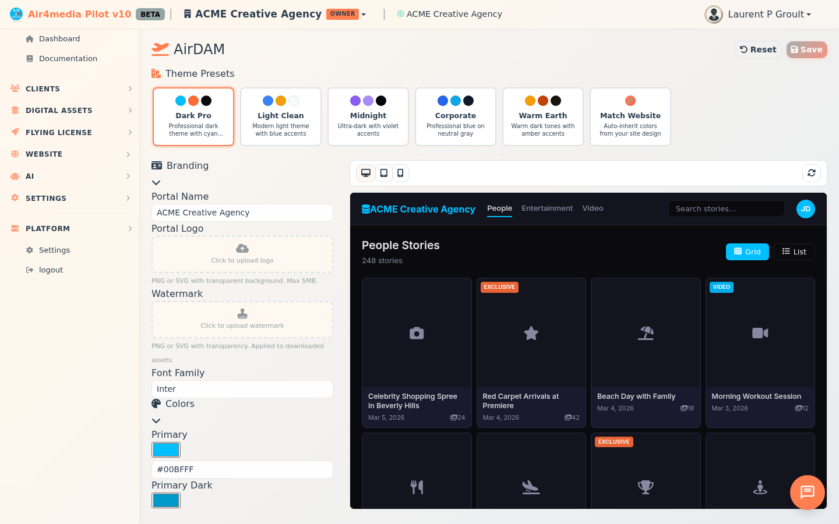
Task: Select the Light Clean theme preset
Action: point(281,116)
